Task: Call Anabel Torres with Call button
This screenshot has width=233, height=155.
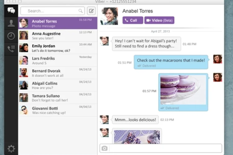Action: 133,20
